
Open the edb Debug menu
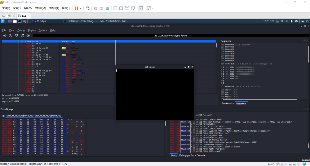pos(21,30)
